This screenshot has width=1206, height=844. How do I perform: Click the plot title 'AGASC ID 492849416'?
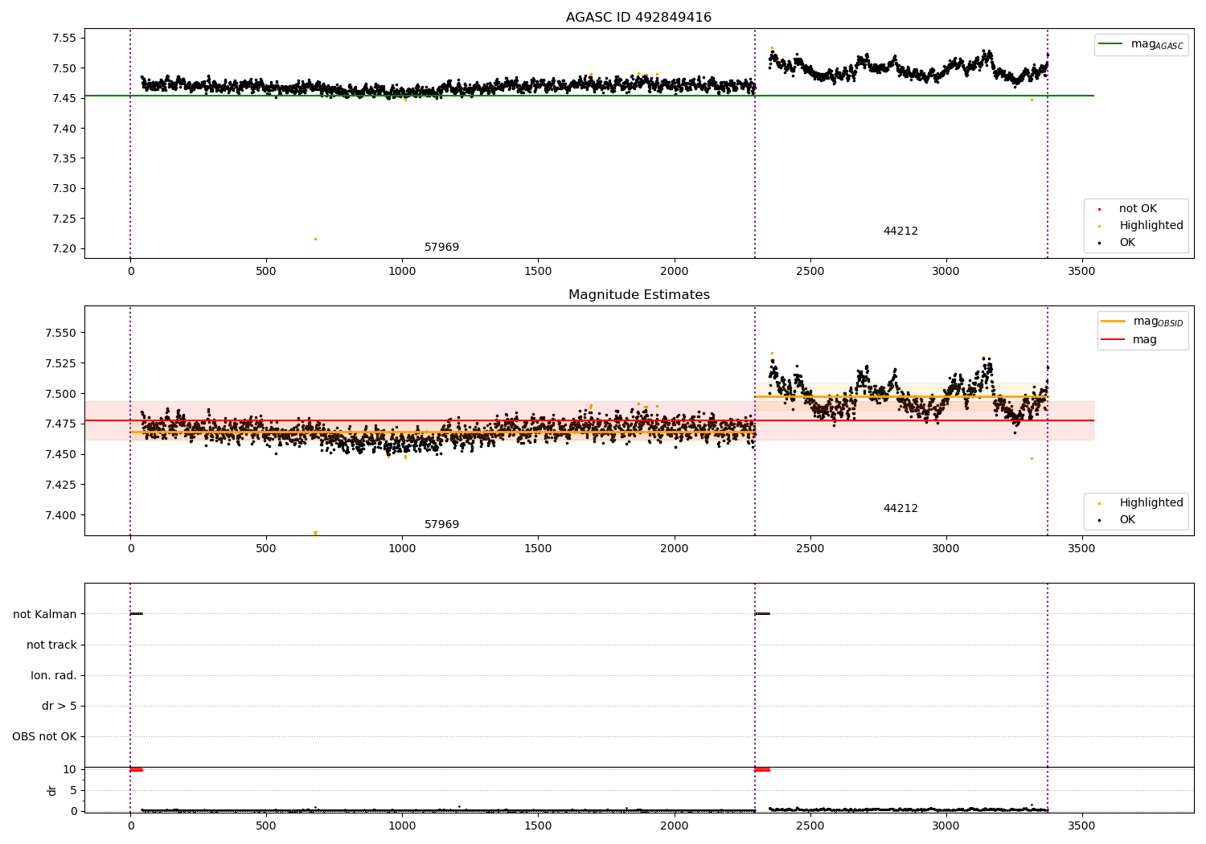[638, 18]
